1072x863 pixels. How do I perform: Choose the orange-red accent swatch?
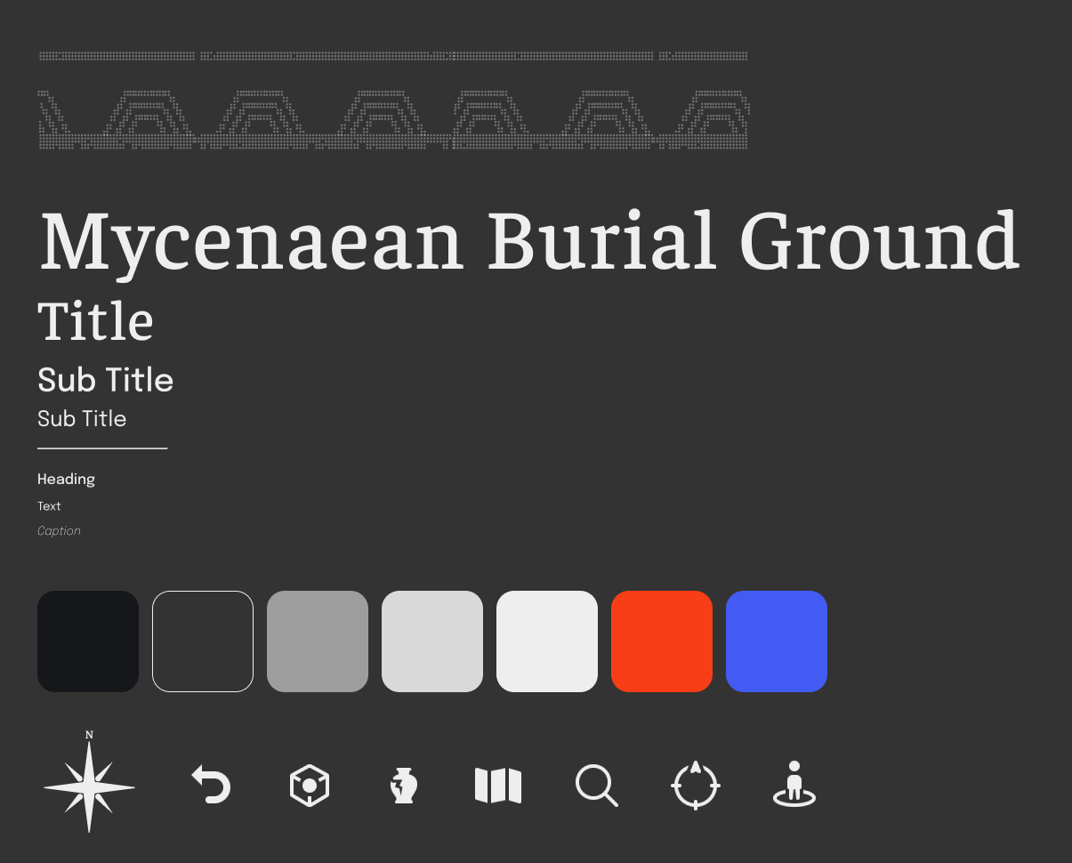point(661,641)
